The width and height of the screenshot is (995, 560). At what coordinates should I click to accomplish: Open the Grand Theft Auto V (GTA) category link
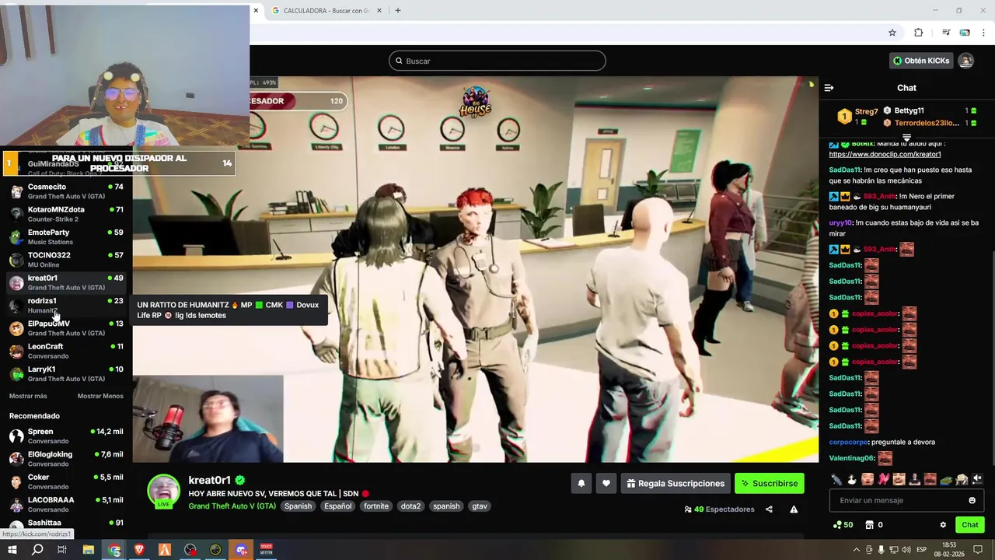tap(232, 506)
